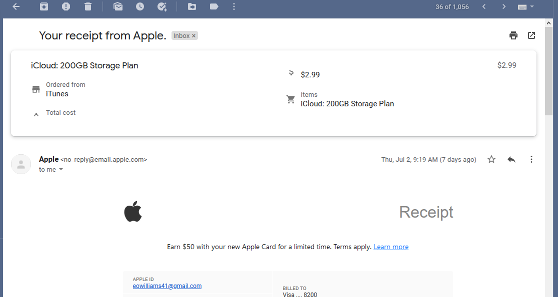558x297 pixels.
Task: Print this email conversation
Action: coord(513,35)
